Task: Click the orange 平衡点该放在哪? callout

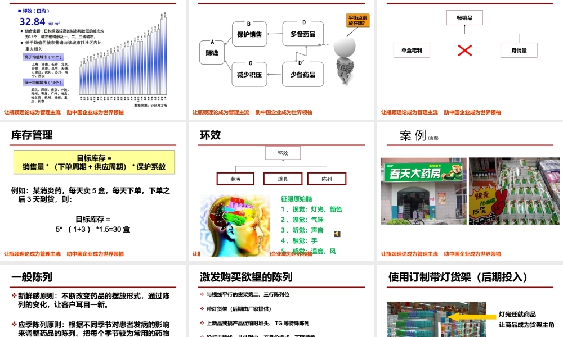Action: 358,20
